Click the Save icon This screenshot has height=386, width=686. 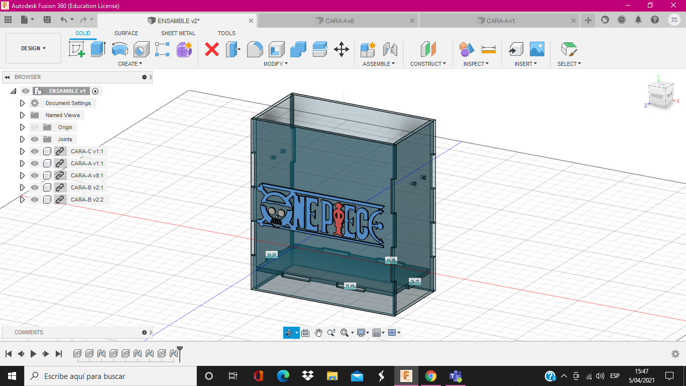pos(47,20)
